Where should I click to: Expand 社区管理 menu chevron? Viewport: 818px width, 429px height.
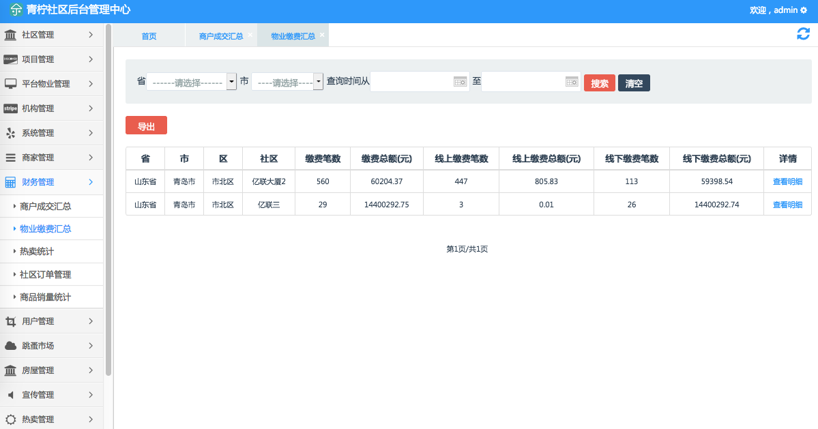pos(91,35)
